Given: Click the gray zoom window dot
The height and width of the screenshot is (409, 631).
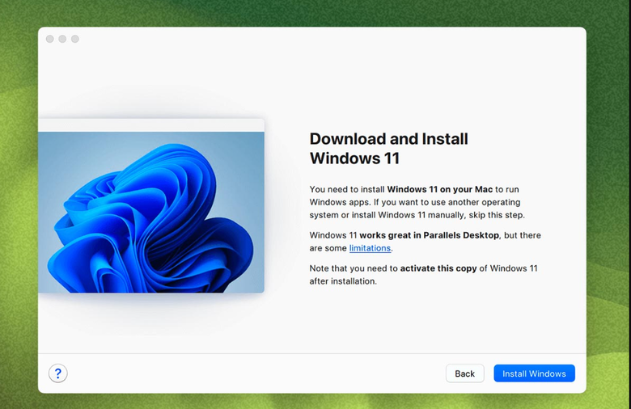Looking at the screenshot, I should point(75,39).
